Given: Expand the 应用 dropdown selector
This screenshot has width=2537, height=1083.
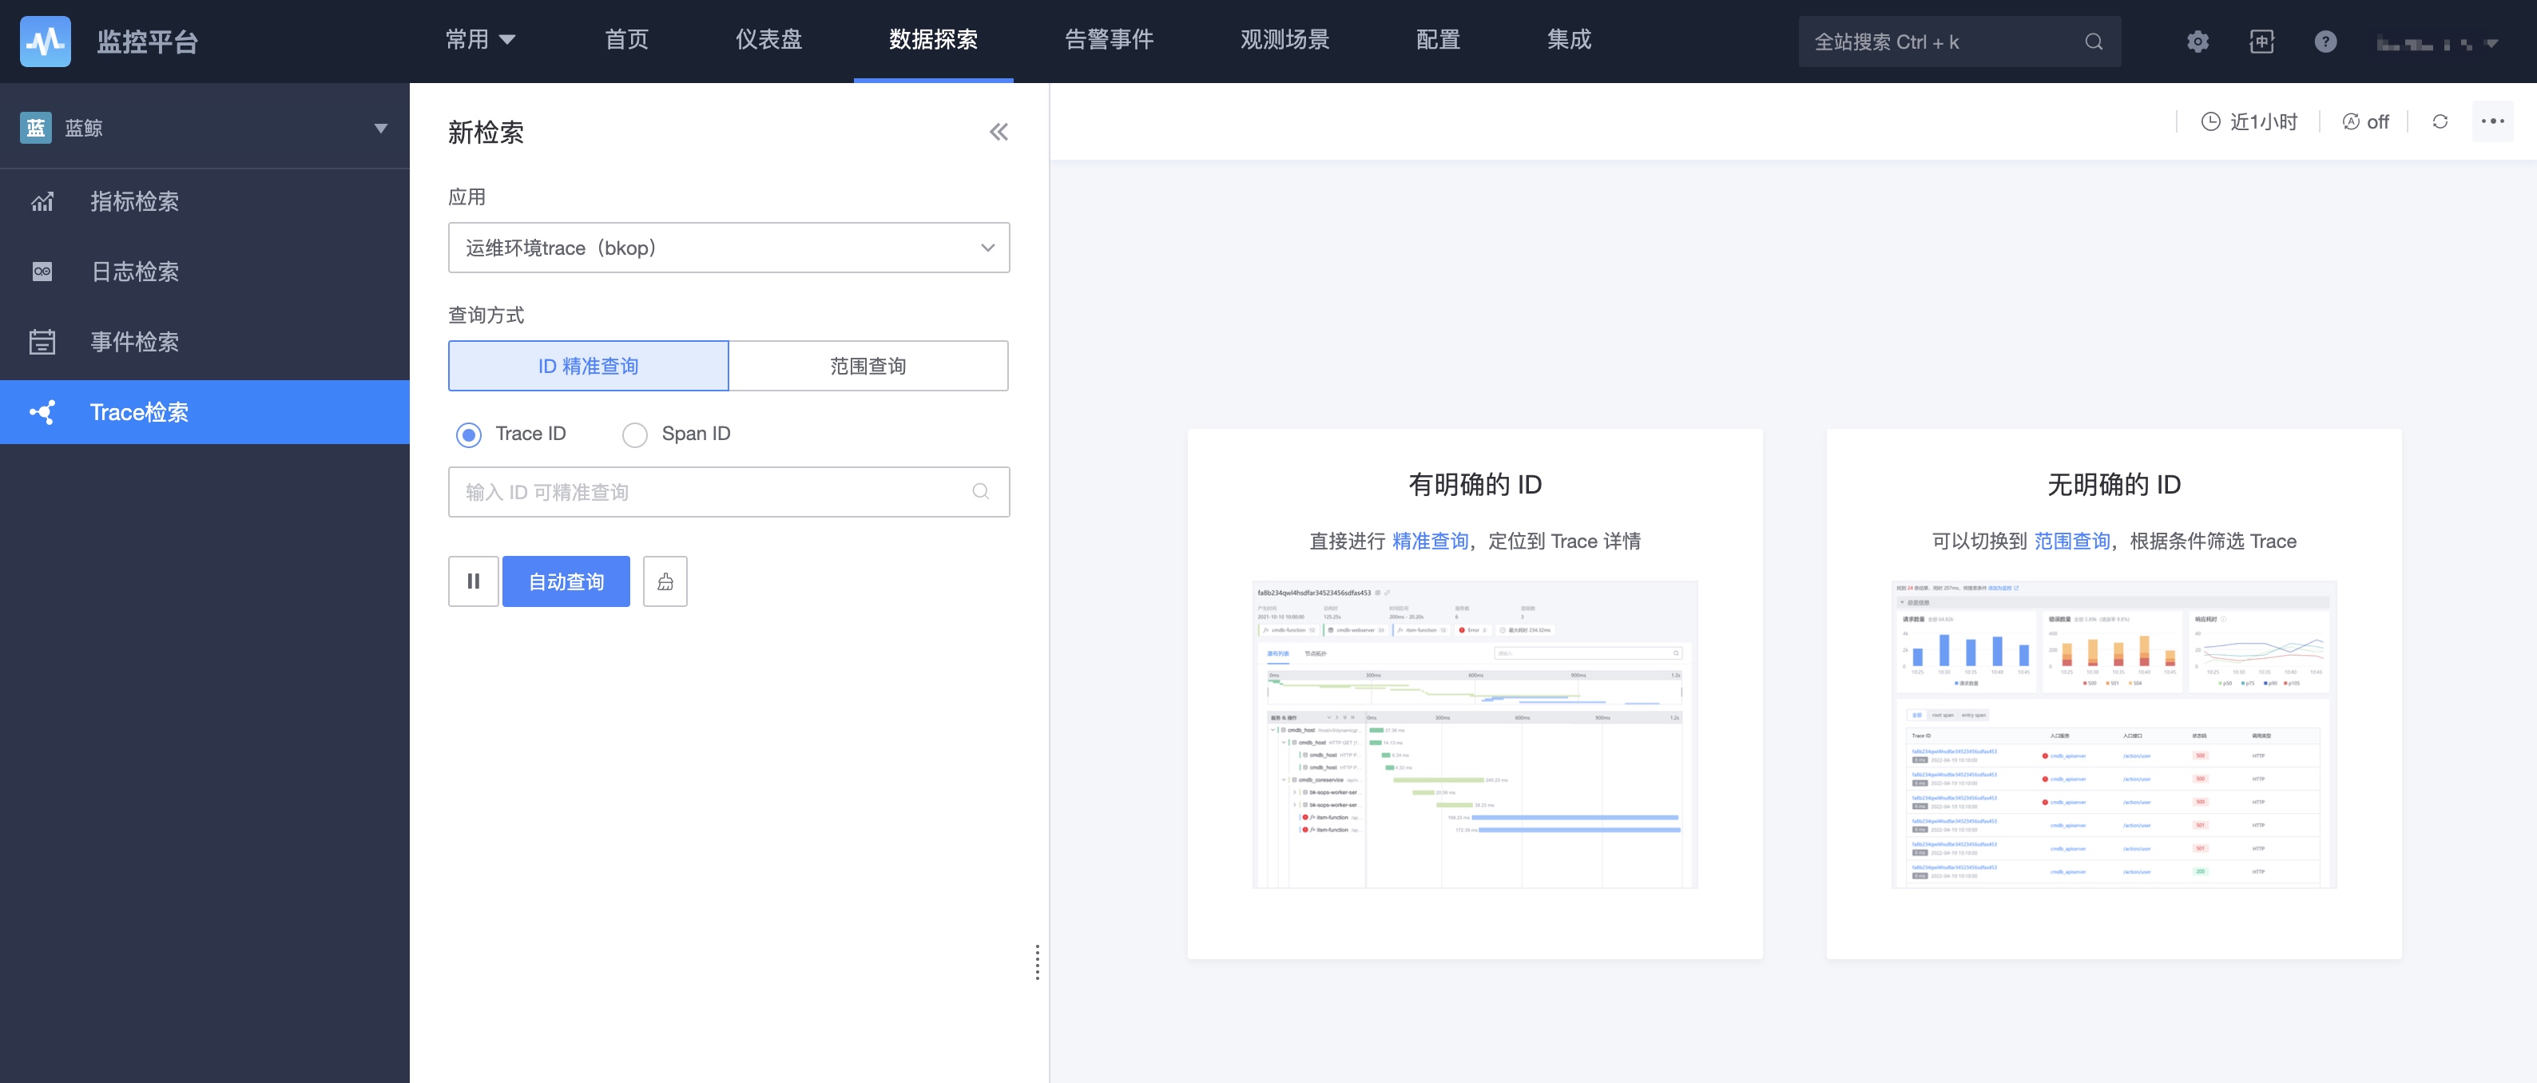Looking at the screenshot, I should [x=728, y=246].
